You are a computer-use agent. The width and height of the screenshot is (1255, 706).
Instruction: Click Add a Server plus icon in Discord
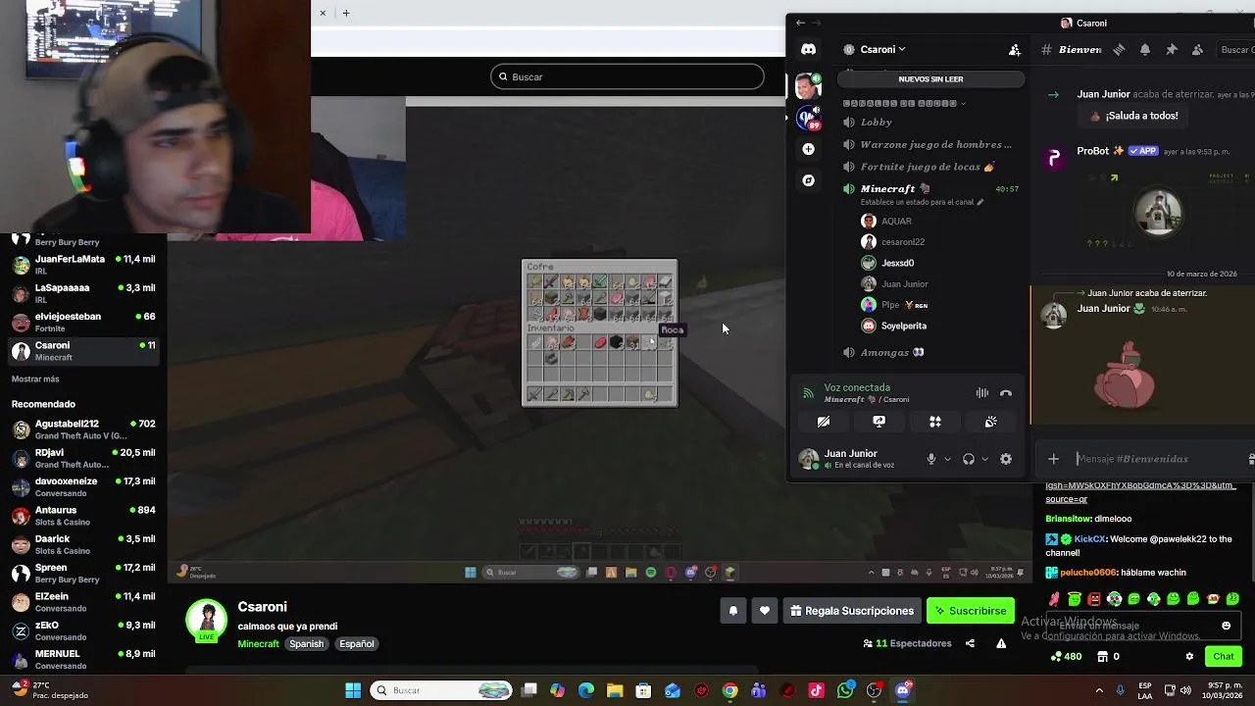808,149
